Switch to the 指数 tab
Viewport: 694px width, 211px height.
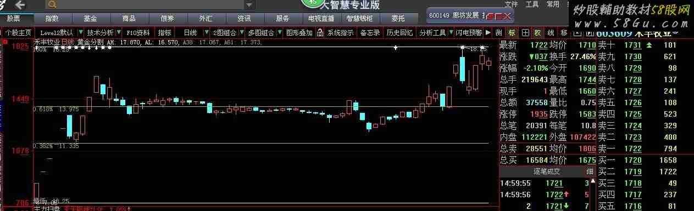(x=52, y=18)
